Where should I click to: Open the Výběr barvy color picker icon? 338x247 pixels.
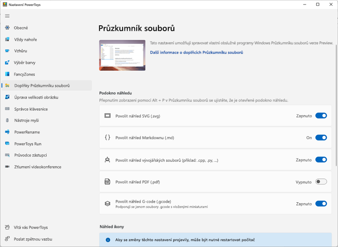click(x=7, y=62)
